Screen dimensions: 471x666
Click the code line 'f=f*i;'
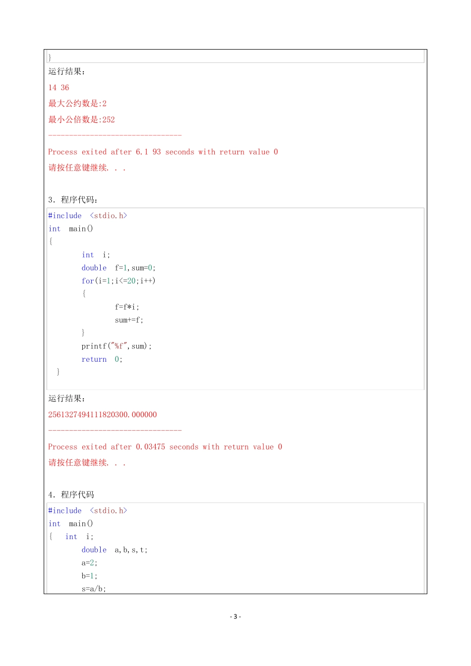click(127, 307)
